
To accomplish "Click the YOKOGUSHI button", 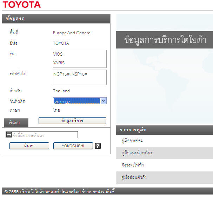I will [x=73, y=146].
